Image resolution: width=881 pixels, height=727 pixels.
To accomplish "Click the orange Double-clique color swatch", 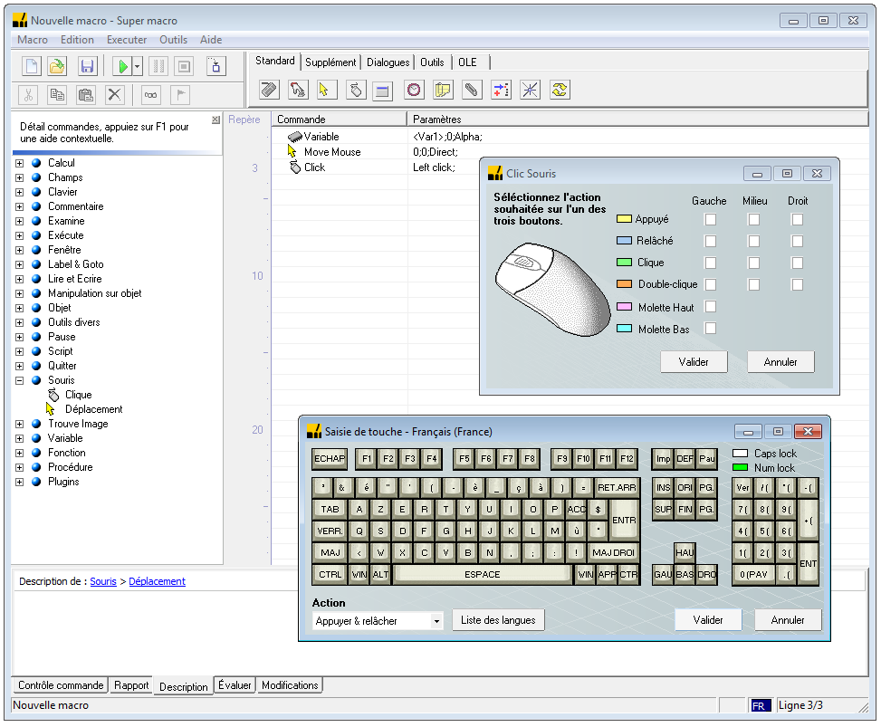I will pos(624,284).
